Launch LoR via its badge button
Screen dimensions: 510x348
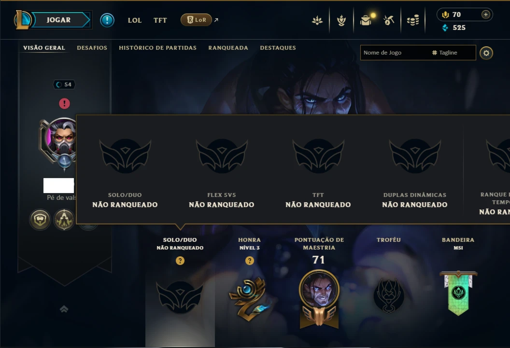pyautogui.click(x=196, y=20)
